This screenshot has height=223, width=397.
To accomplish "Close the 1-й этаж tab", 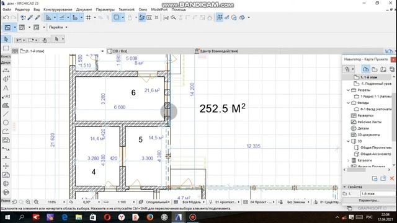I will point(102,51).
